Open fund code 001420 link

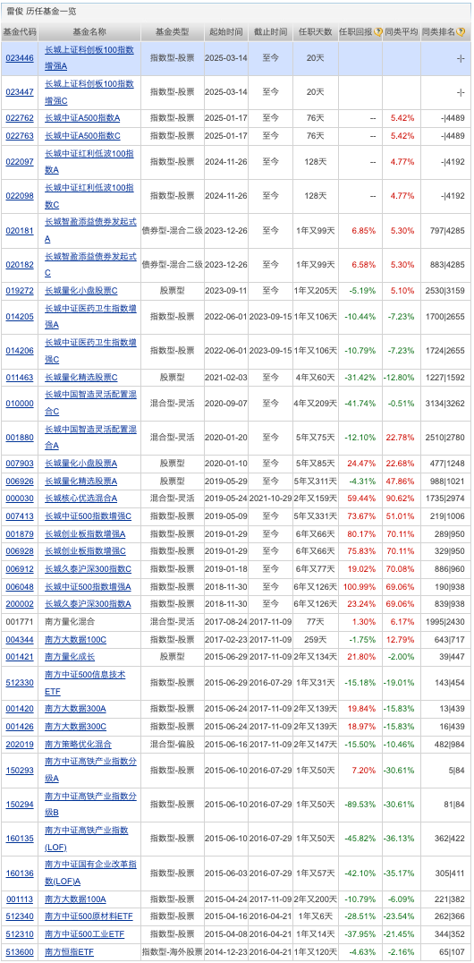[x=20, y=708]
